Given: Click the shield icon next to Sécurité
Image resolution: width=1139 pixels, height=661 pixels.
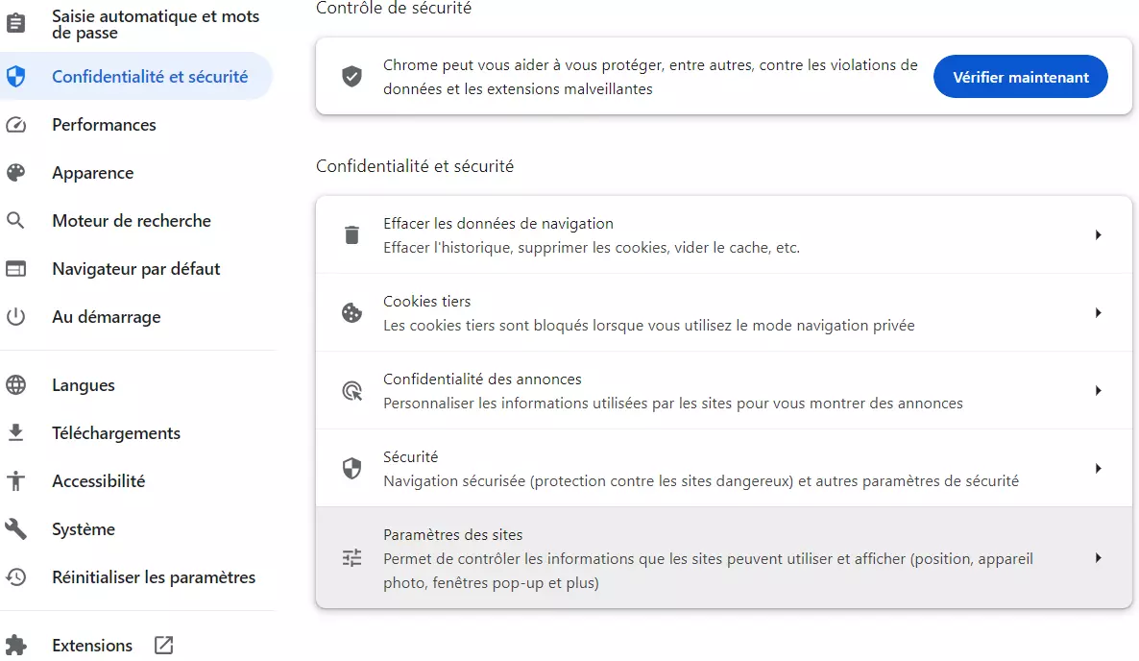Looking at the screenshot, I should [353, 468].
